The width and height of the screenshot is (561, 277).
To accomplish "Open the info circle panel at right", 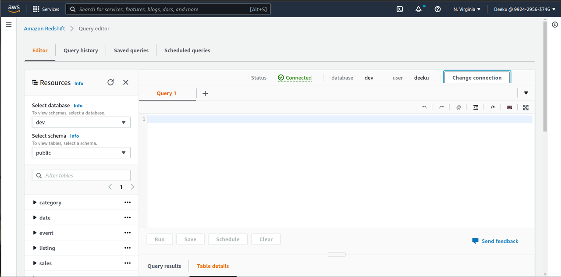I will [x=555, y=25].
